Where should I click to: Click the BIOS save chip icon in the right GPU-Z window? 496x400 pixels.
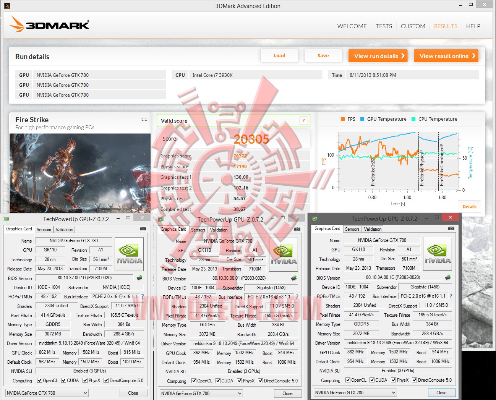pos(448,277)
